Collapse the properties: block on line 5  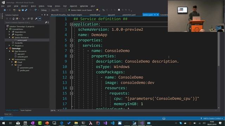tap(71, 40)
